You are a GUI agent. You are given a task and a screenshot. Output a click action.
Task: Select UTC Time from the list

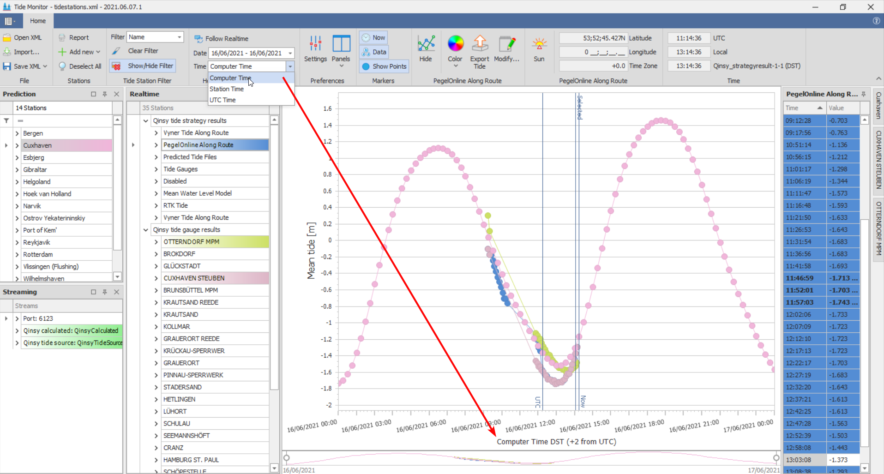pos(223,100)
